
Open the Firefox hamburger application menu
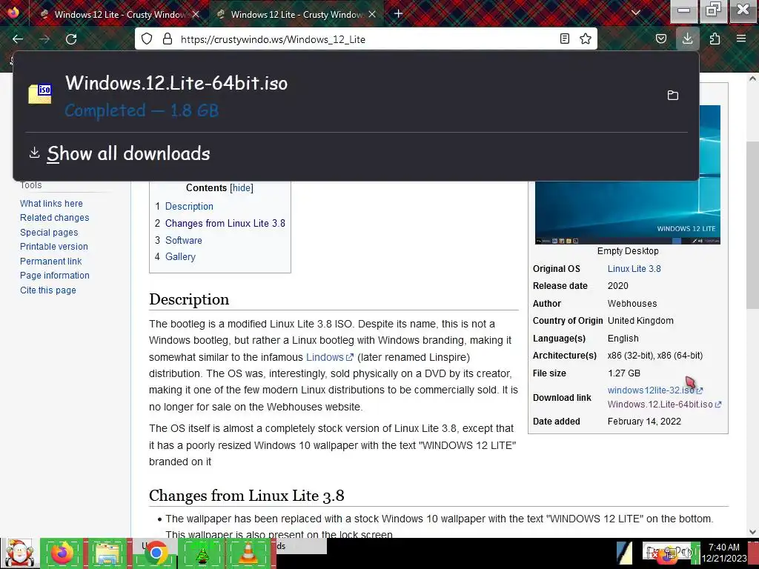click(x=740, y=39)
